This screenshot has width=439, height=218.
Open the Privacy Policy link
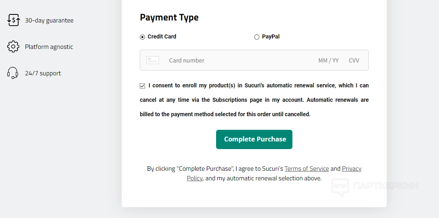tap(351, 169)
